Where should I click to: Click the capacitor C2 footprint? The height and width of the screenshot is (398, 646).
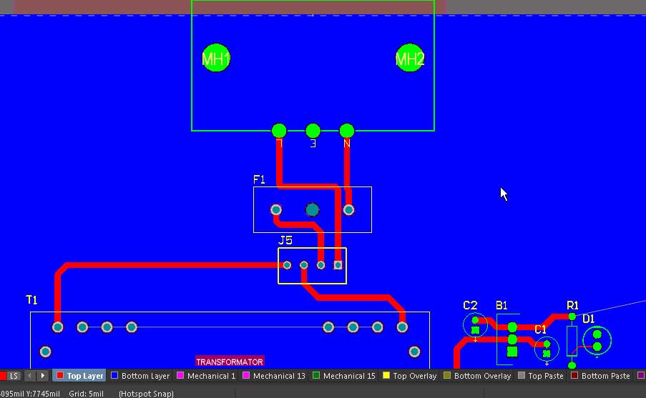[474, 326]
